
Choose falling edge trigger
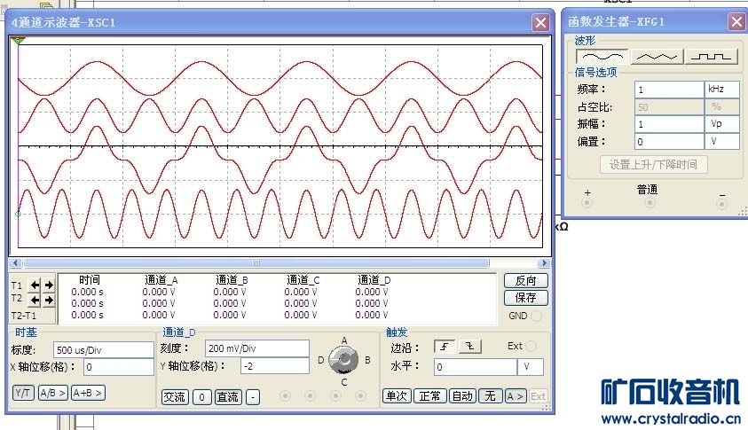470,347
